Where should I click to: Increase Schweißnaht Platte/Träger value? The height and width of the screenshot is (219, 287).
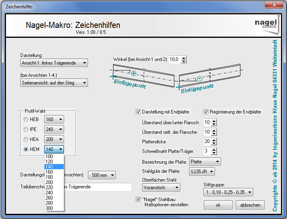(x=215, y=149)
